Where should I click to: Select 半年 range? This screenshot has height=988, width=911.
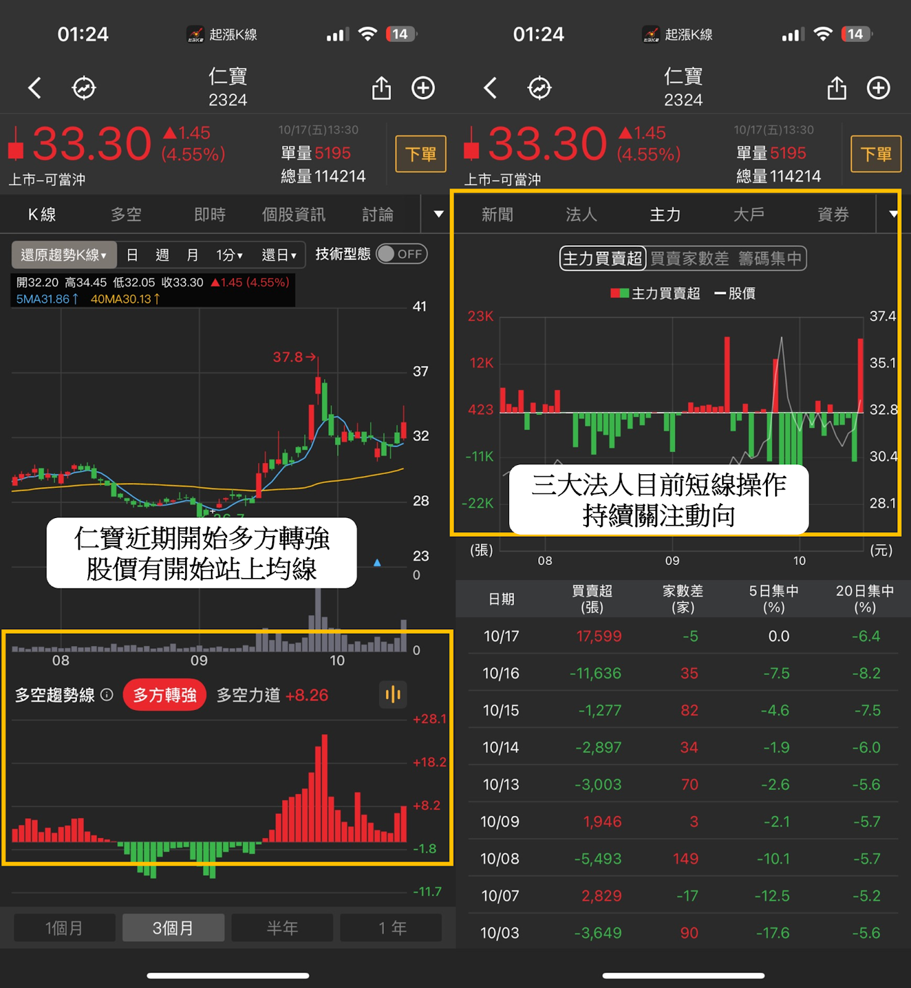(x=282, y=927)
